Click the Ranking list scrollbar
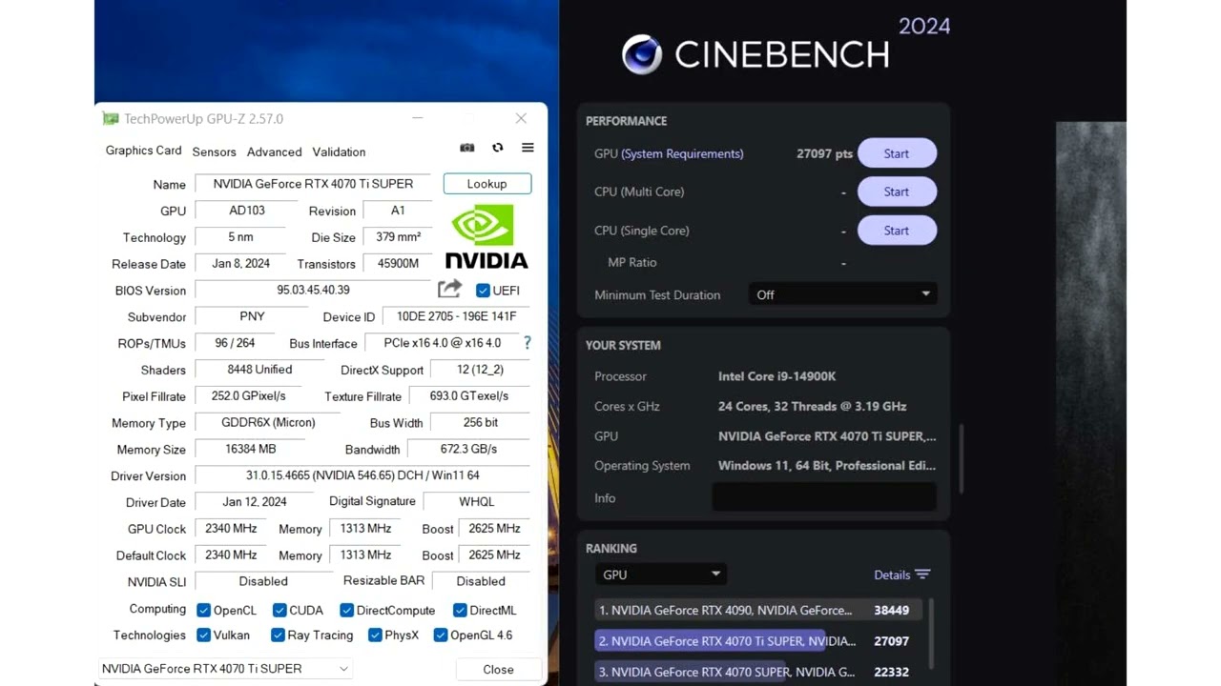 coord(931,634)
